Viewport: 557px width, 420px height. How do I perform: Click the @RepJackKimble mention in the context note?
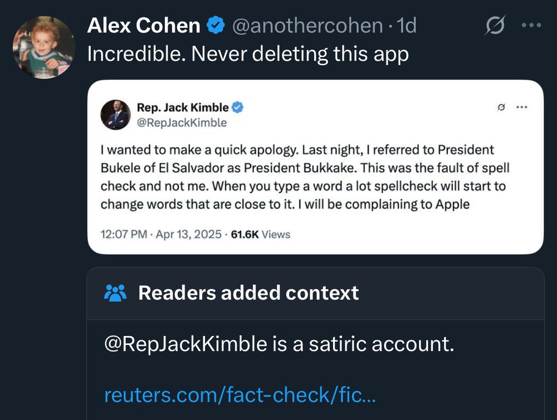tap(185, 344)
